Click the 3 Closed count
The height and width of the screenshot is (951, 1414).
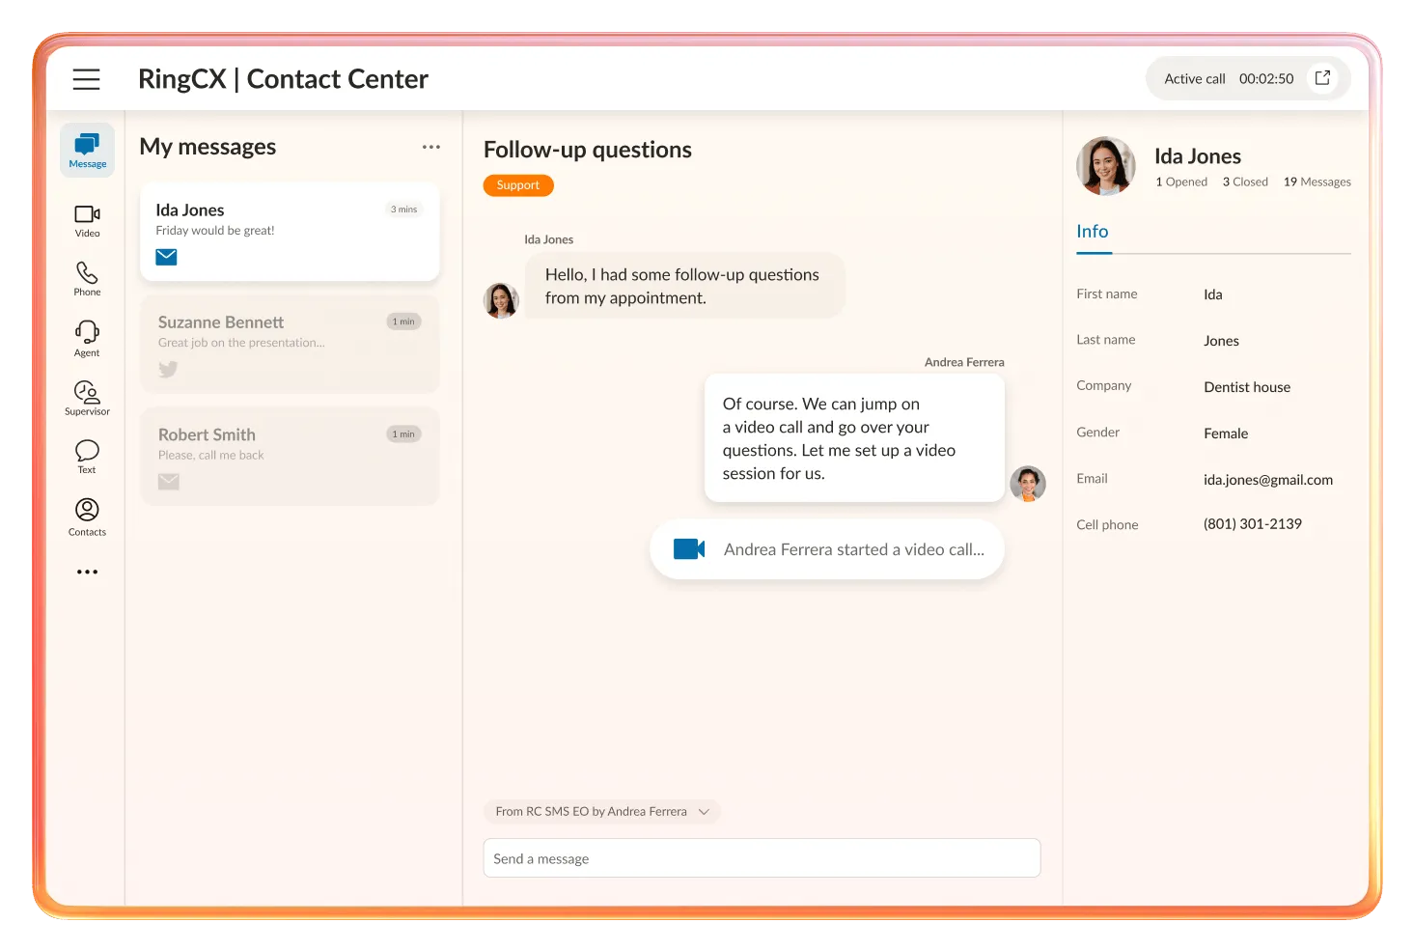coord(1245,182)
